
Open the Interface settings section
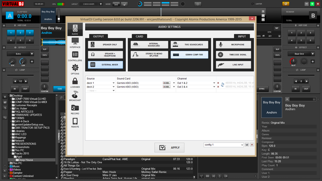point(75,43)
